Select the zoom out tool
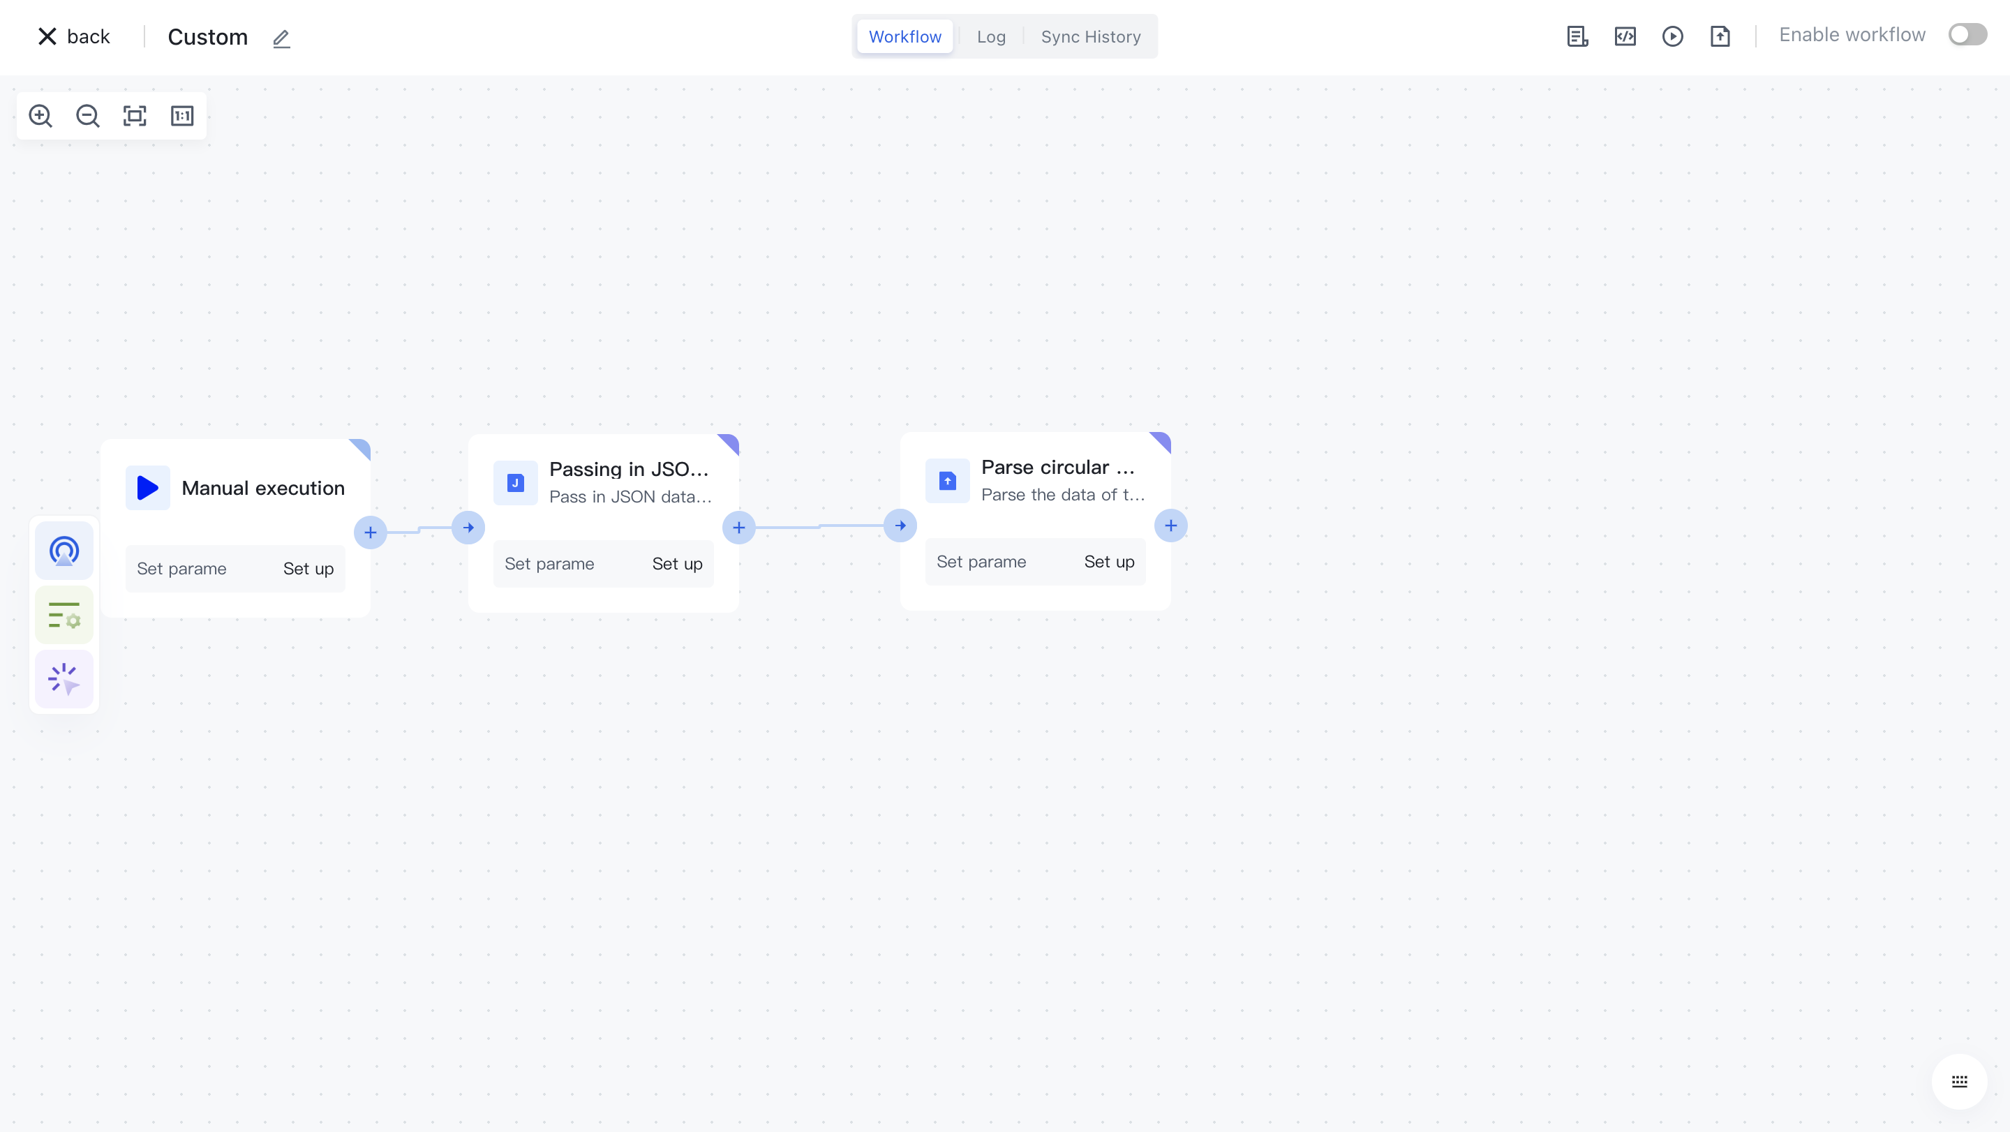The image size is (2010, 1132). 87,115
